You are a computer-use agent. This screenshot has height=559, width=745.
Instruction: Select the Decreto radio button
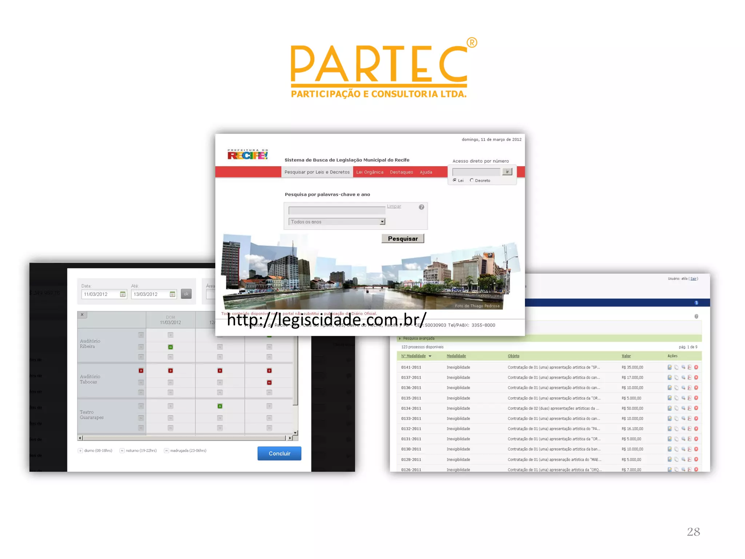pos(471,180)
